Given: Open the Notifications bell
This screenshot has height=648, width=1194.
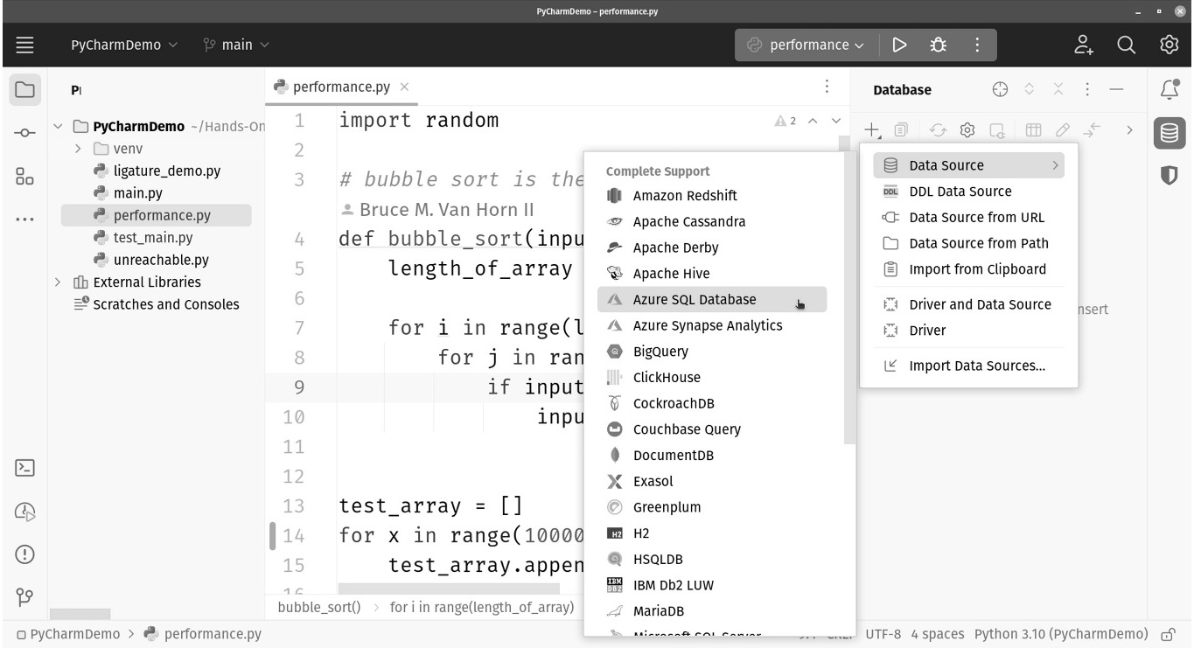Looking at the screenshot, I should [x=1170, y=88].
